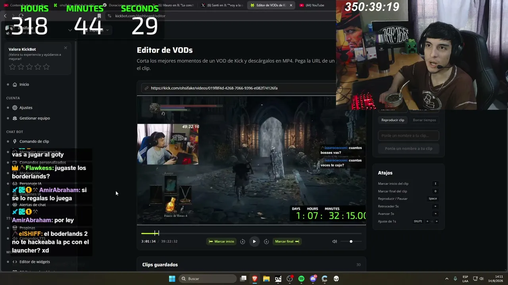The height and width of the screenshot is (285, 508).
Task: Open the Windows Start menu
Action: (x=172, y=279)
